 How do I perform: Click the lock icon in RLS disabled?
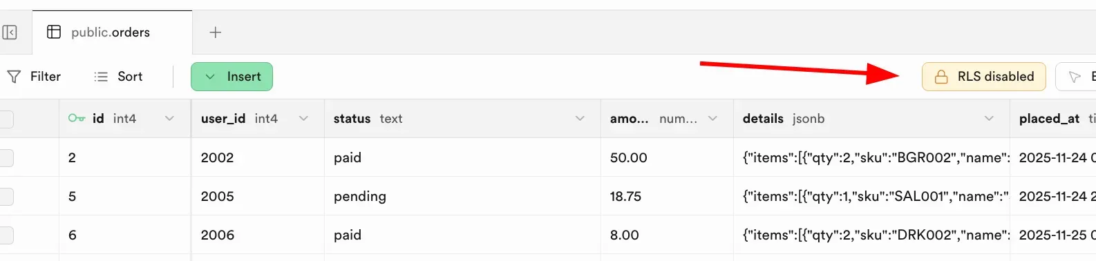click(941, 77)
